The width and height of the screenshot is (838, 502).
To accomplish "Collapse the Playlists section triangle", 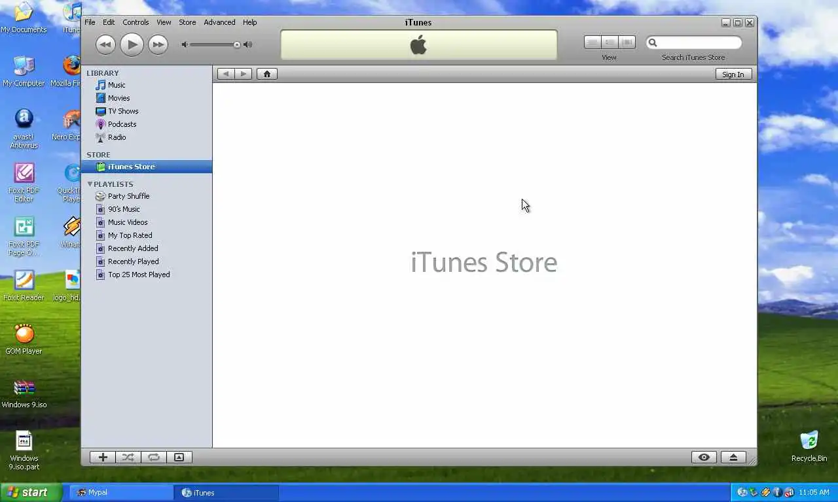I will coord(90,184).
